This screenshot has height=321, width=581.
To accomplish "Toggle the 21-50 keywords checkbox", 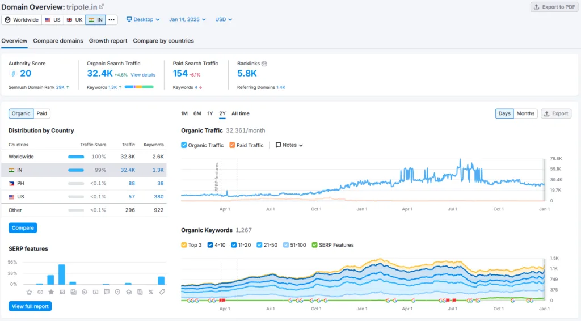I will (259, 245).
